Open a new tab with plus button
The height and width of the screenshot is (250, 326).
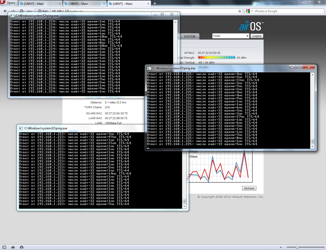pyautogui.click(x=155, y=4)
